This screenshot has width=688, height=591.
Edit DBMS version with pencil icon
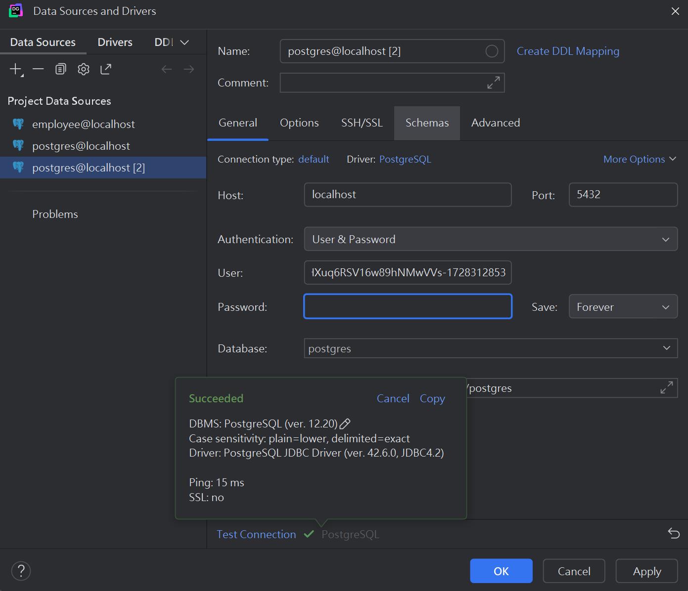(345, 423)
